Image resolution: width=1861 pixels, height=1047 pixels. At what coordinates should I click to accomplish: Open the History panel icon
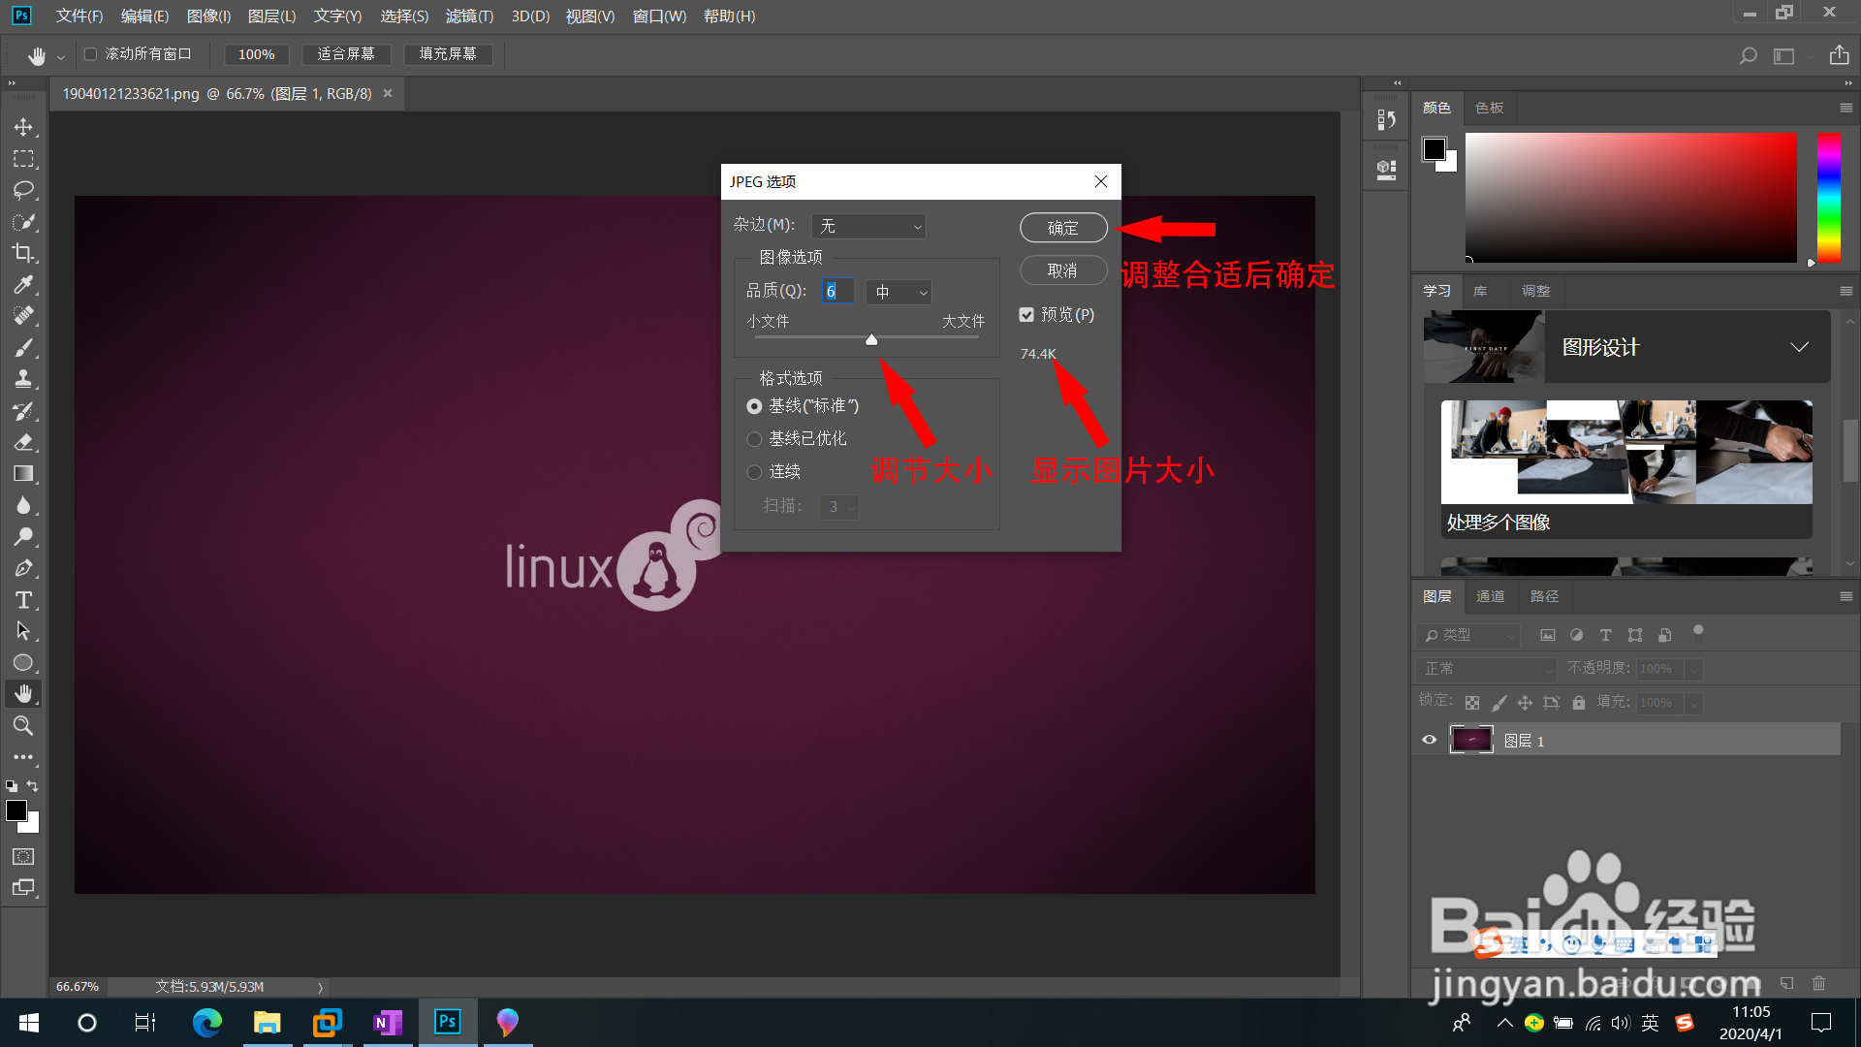coord(1386,119)
